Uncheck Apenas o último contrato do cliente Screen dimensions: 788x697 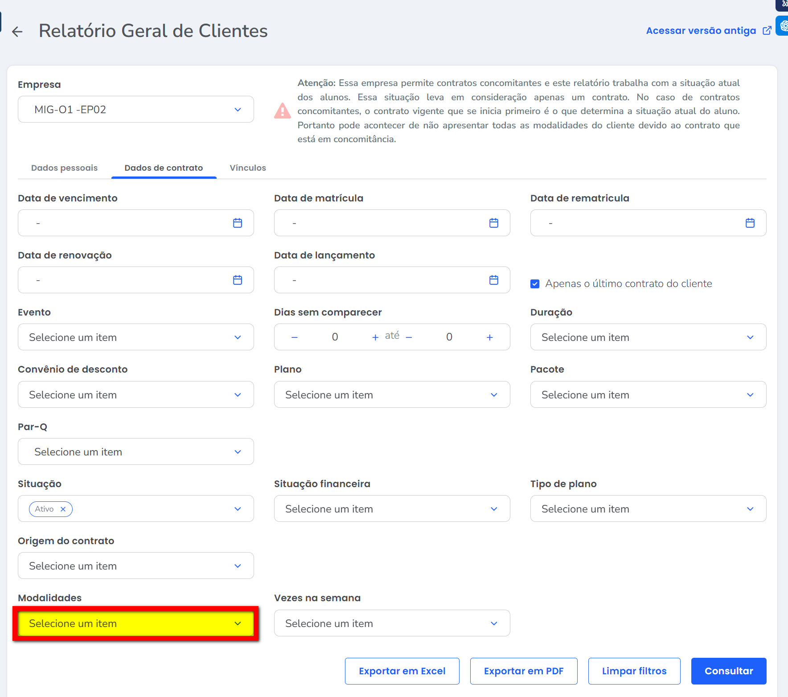[535, 284]
